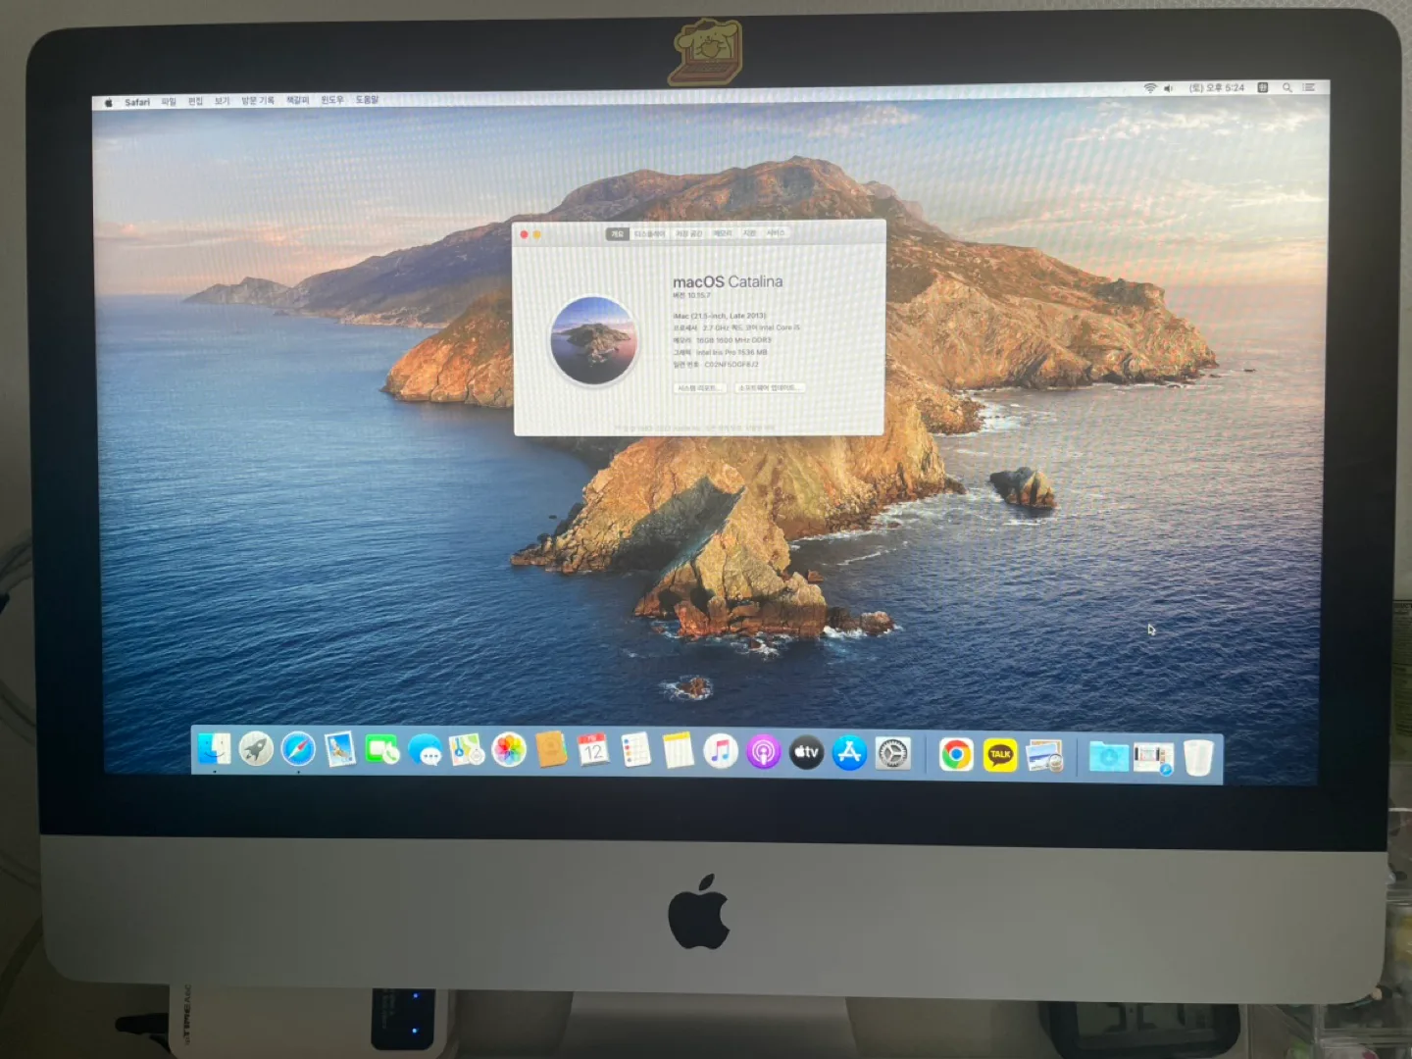Click the version 10.15.7 text

click(691, 295)
